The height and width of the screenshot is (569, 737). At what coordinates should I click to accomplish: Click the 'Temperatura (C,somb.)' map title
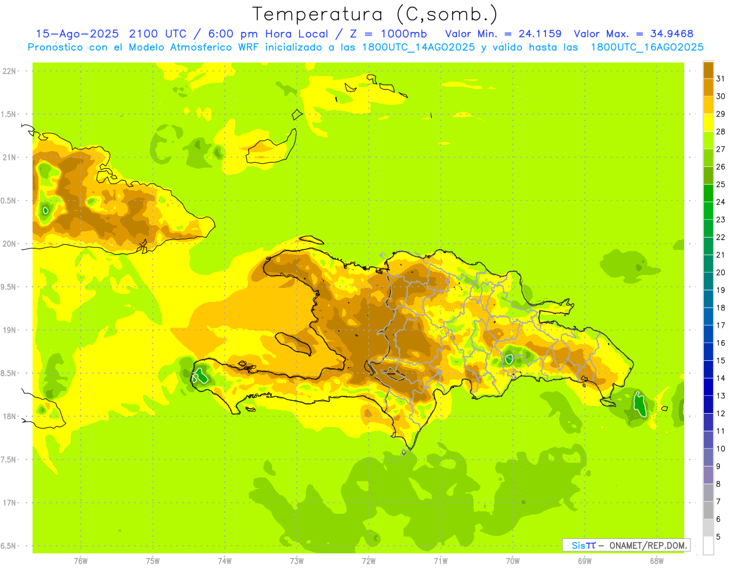click(x=375, y=14)
